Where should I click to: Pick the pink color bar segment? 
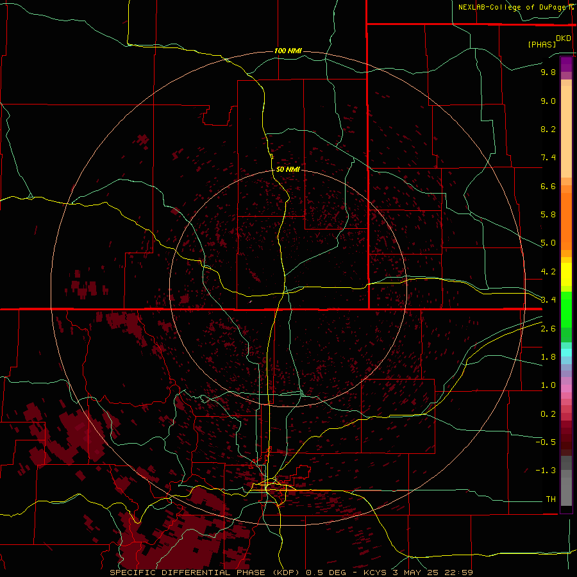click(x=566, y=389)
